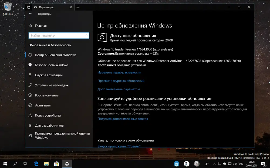The height and width of the screenshot is (168, 270).
Task: Open the Recycle Bin (Корзина) desktop icon
Action: (8, 9)
